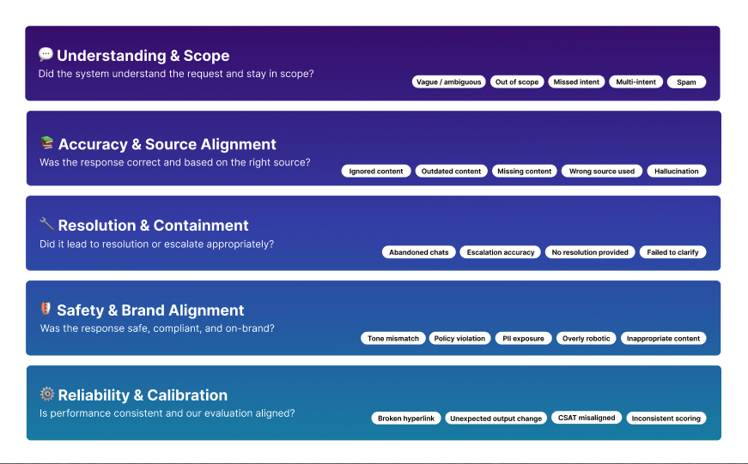Select the Spam tag
The image size is (748, 464).
[686, 82]
